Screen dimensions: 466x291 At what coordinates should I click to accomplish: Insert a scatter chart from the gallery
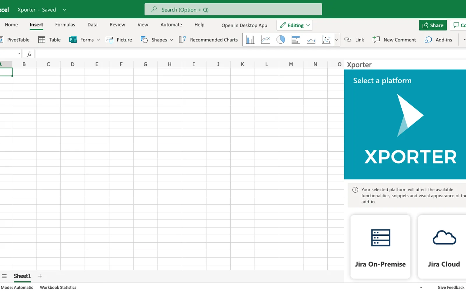326,40
